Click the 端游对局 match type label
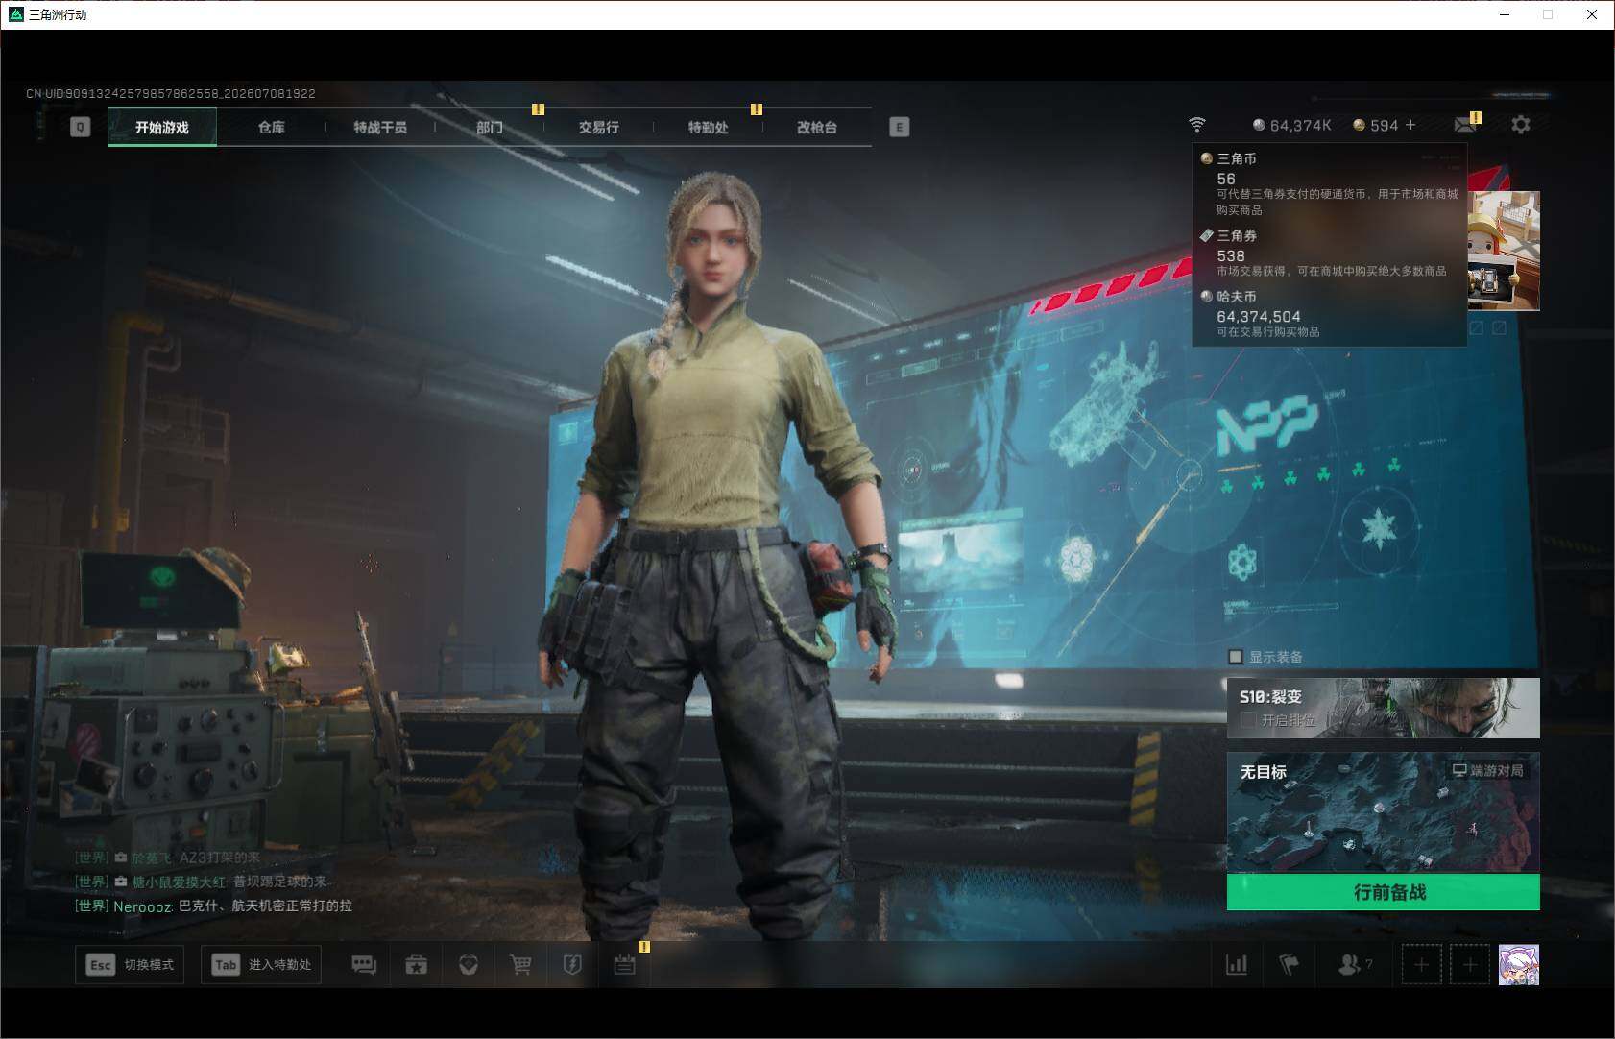This screenshot has width=1615, height=1039. tap(1487, 770)
